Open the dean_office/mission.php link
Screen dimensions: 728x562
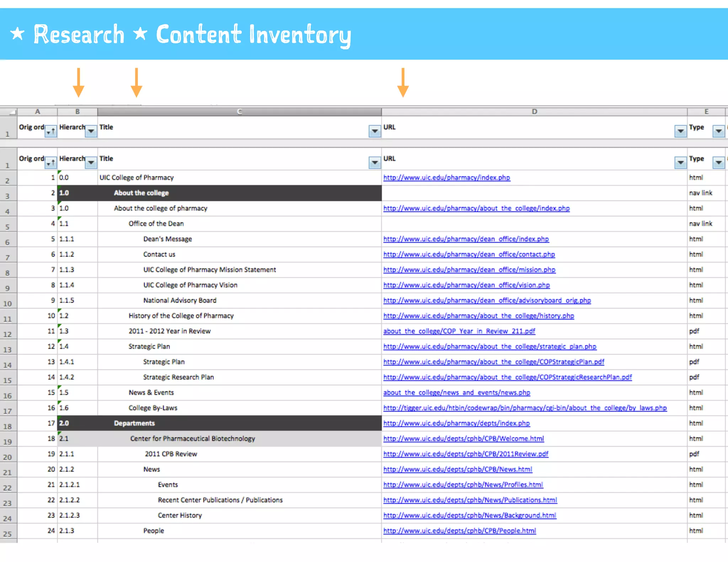(x=469, y=270)
